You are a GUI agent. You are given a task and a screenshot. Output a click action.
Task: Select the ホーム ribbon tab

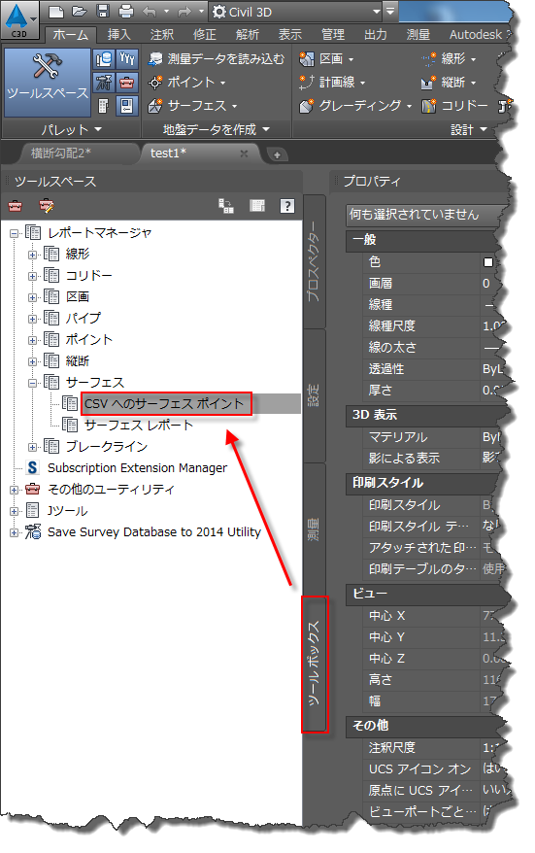(x=70, y=34)
